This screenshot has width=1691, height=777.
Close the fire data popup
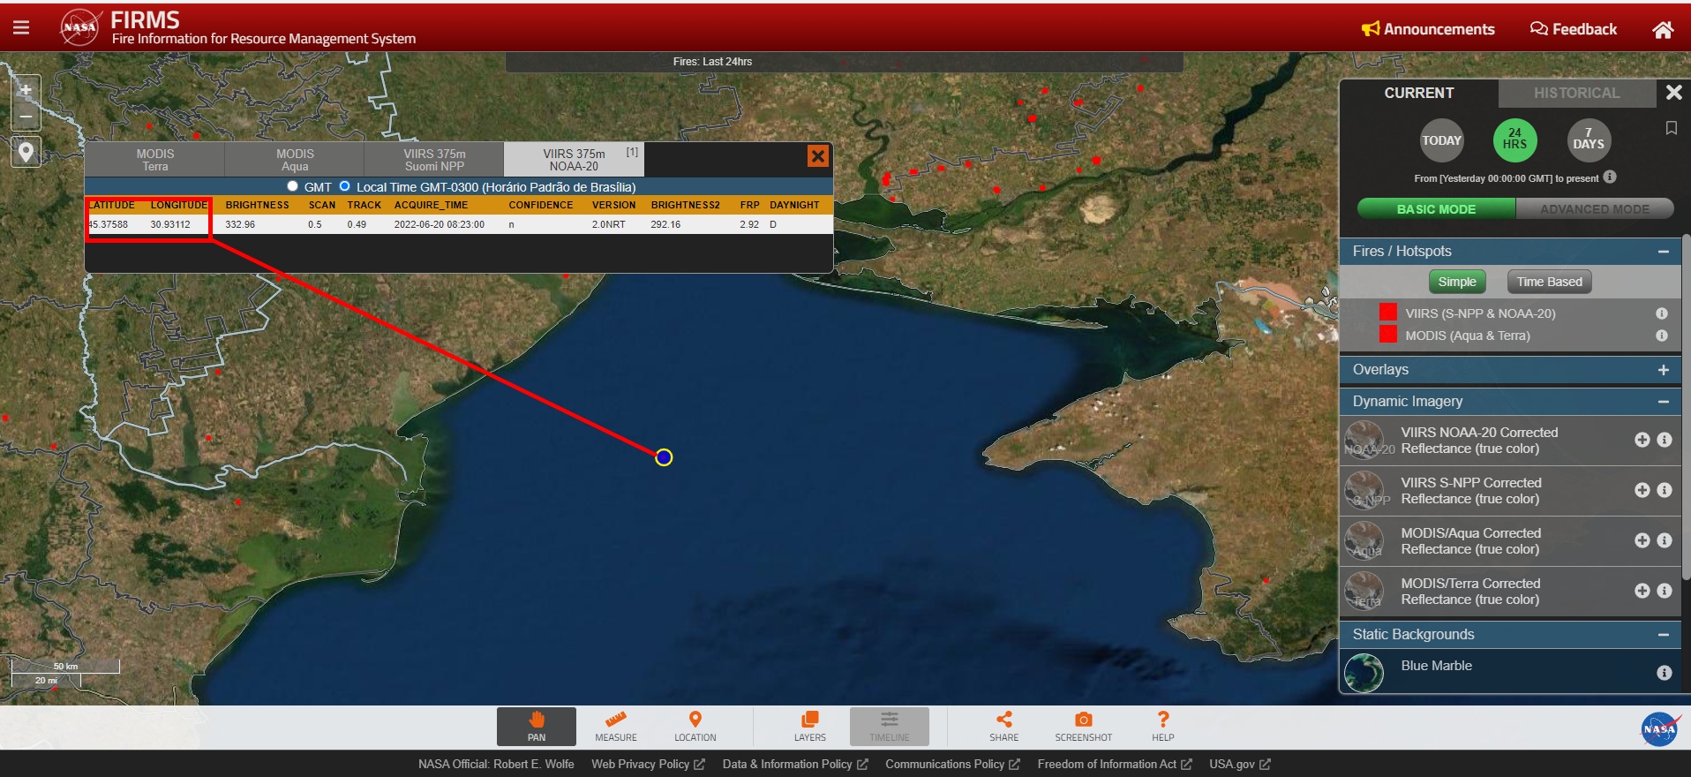818,156
